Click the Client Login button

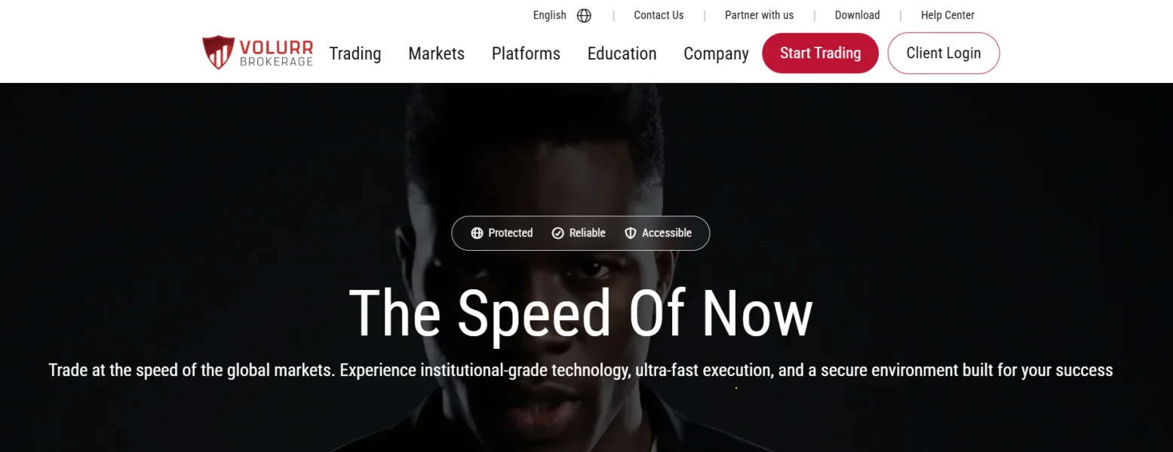[944, 53]
